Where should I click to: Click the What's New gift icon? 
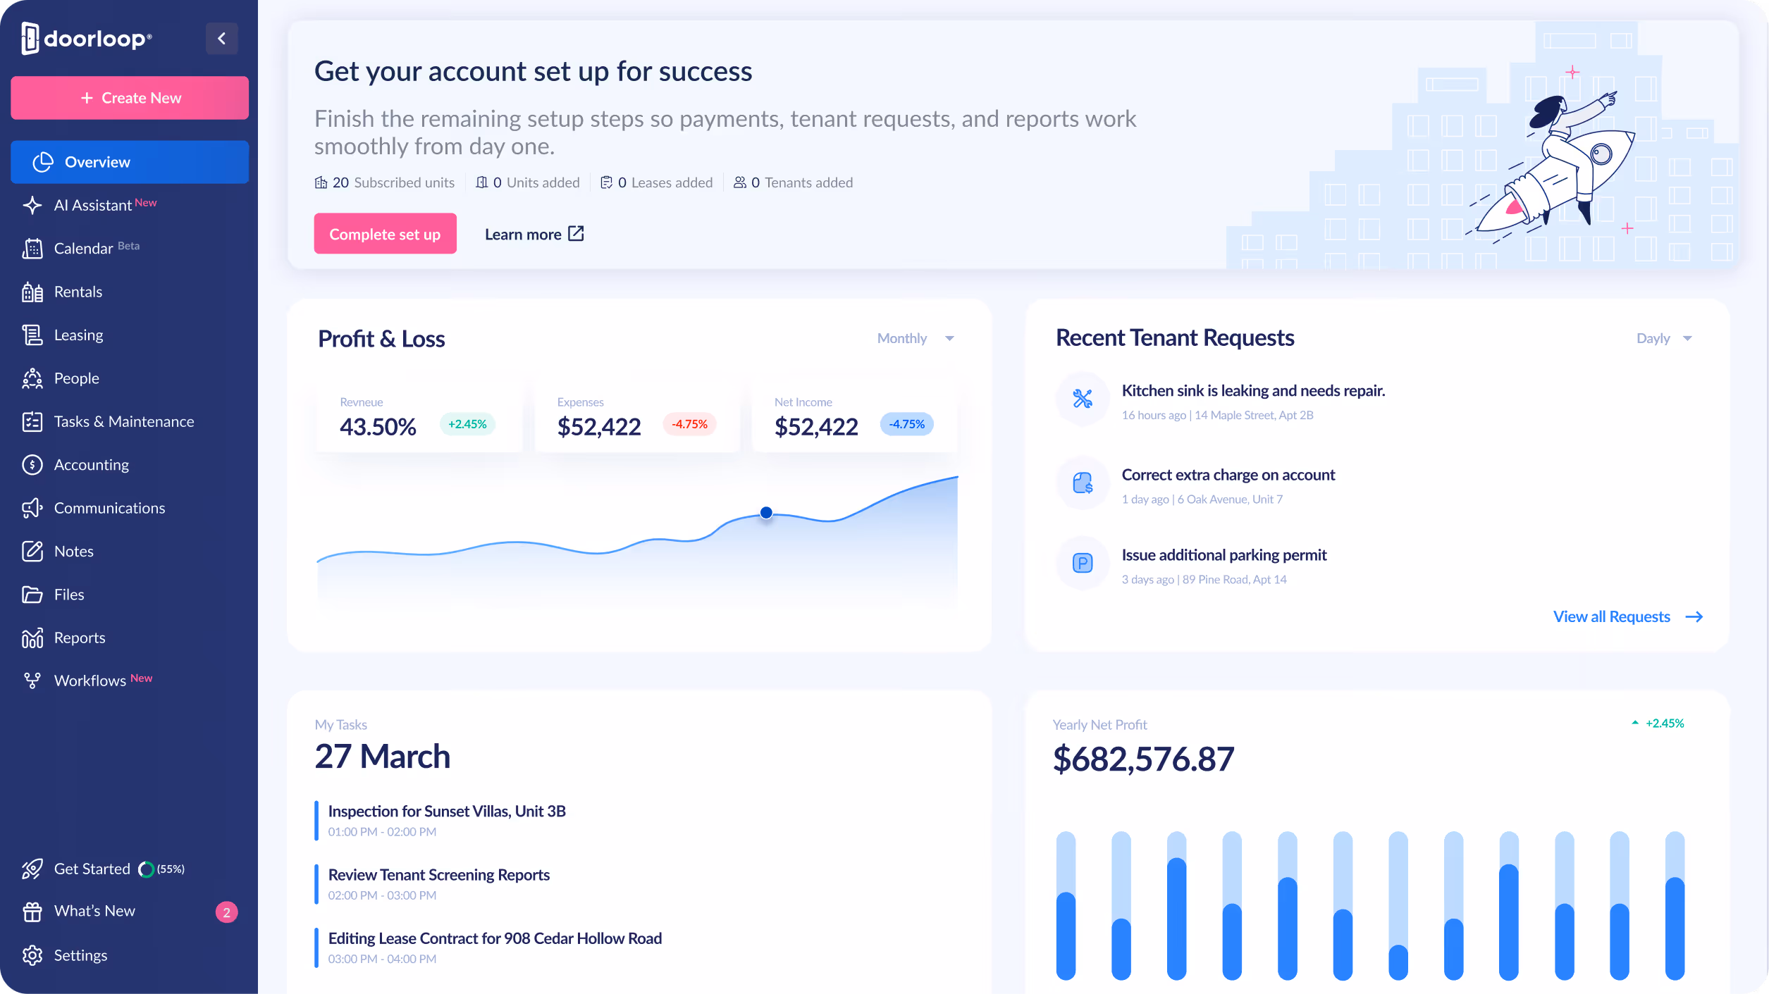click(32, 912)
